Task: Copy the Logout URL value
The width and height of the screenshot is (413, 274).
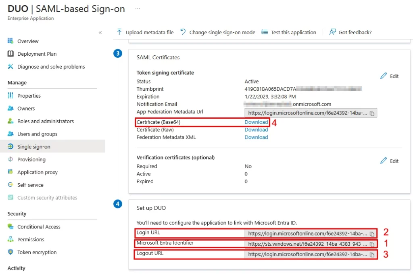Action: [x=372, y=255]
